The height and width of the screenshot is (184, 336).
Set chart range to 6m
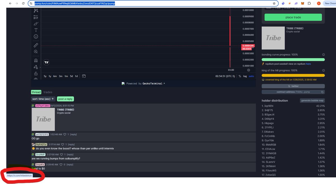[x=55, y=76]
